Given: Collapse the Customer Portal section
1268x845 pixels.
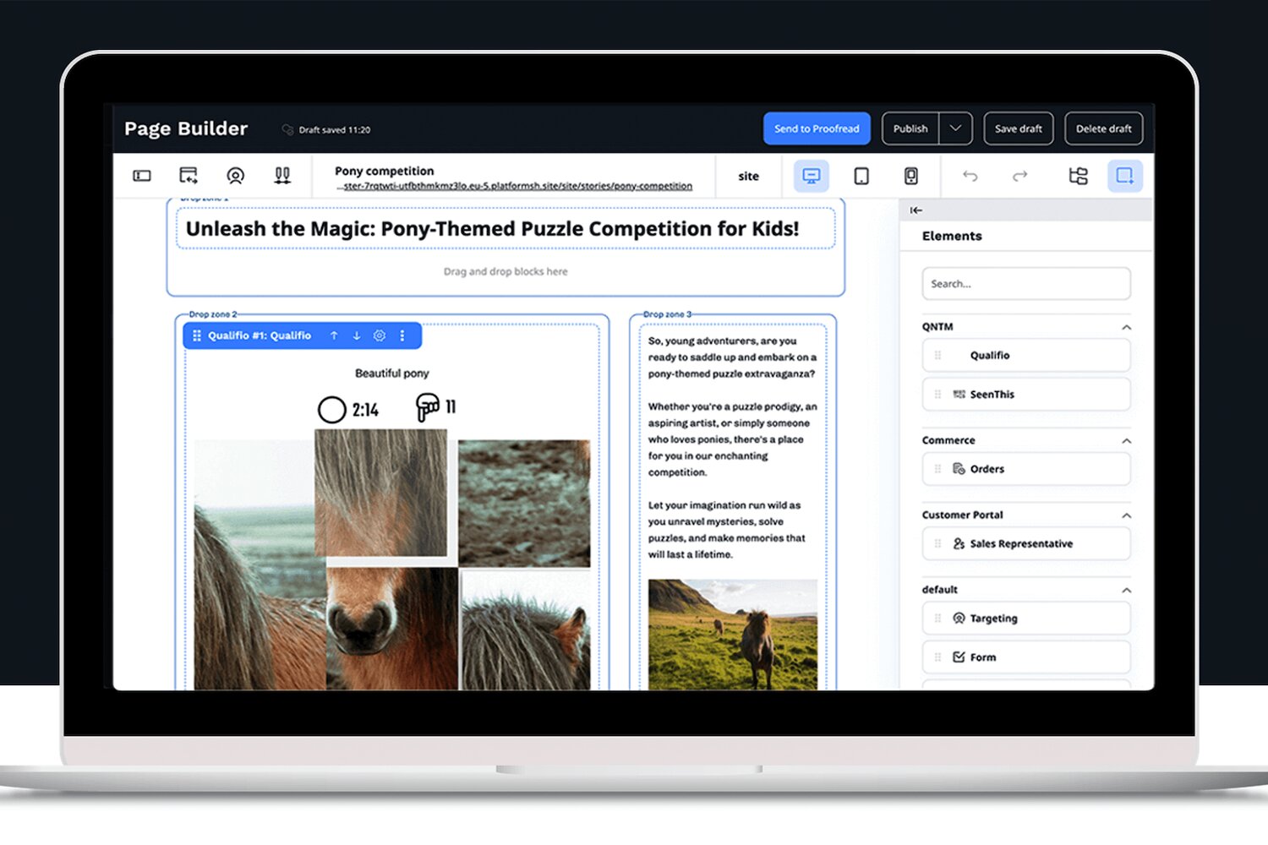Looking at the screenshot, I should (x=1126, y=515).
